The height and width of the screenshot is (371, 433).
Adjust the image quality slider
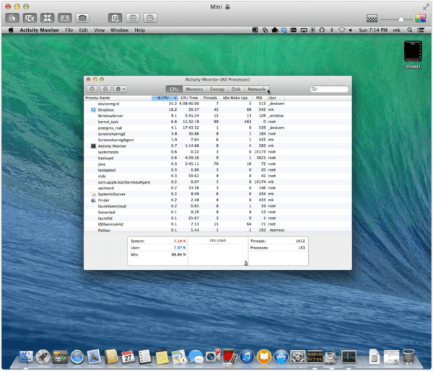coord(401,19)
